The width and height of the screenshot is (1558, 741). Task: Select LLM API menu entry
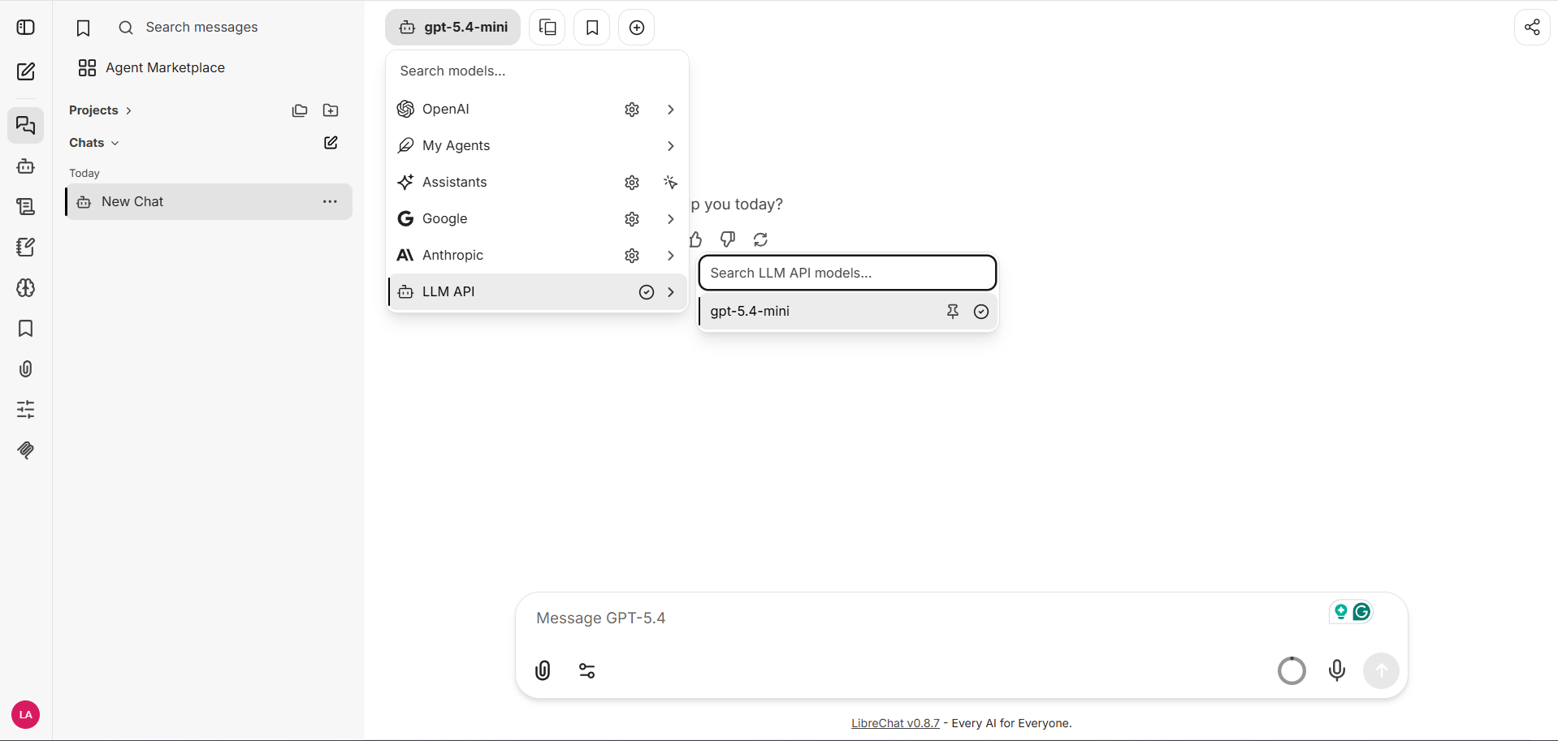(x=537, y=292)
